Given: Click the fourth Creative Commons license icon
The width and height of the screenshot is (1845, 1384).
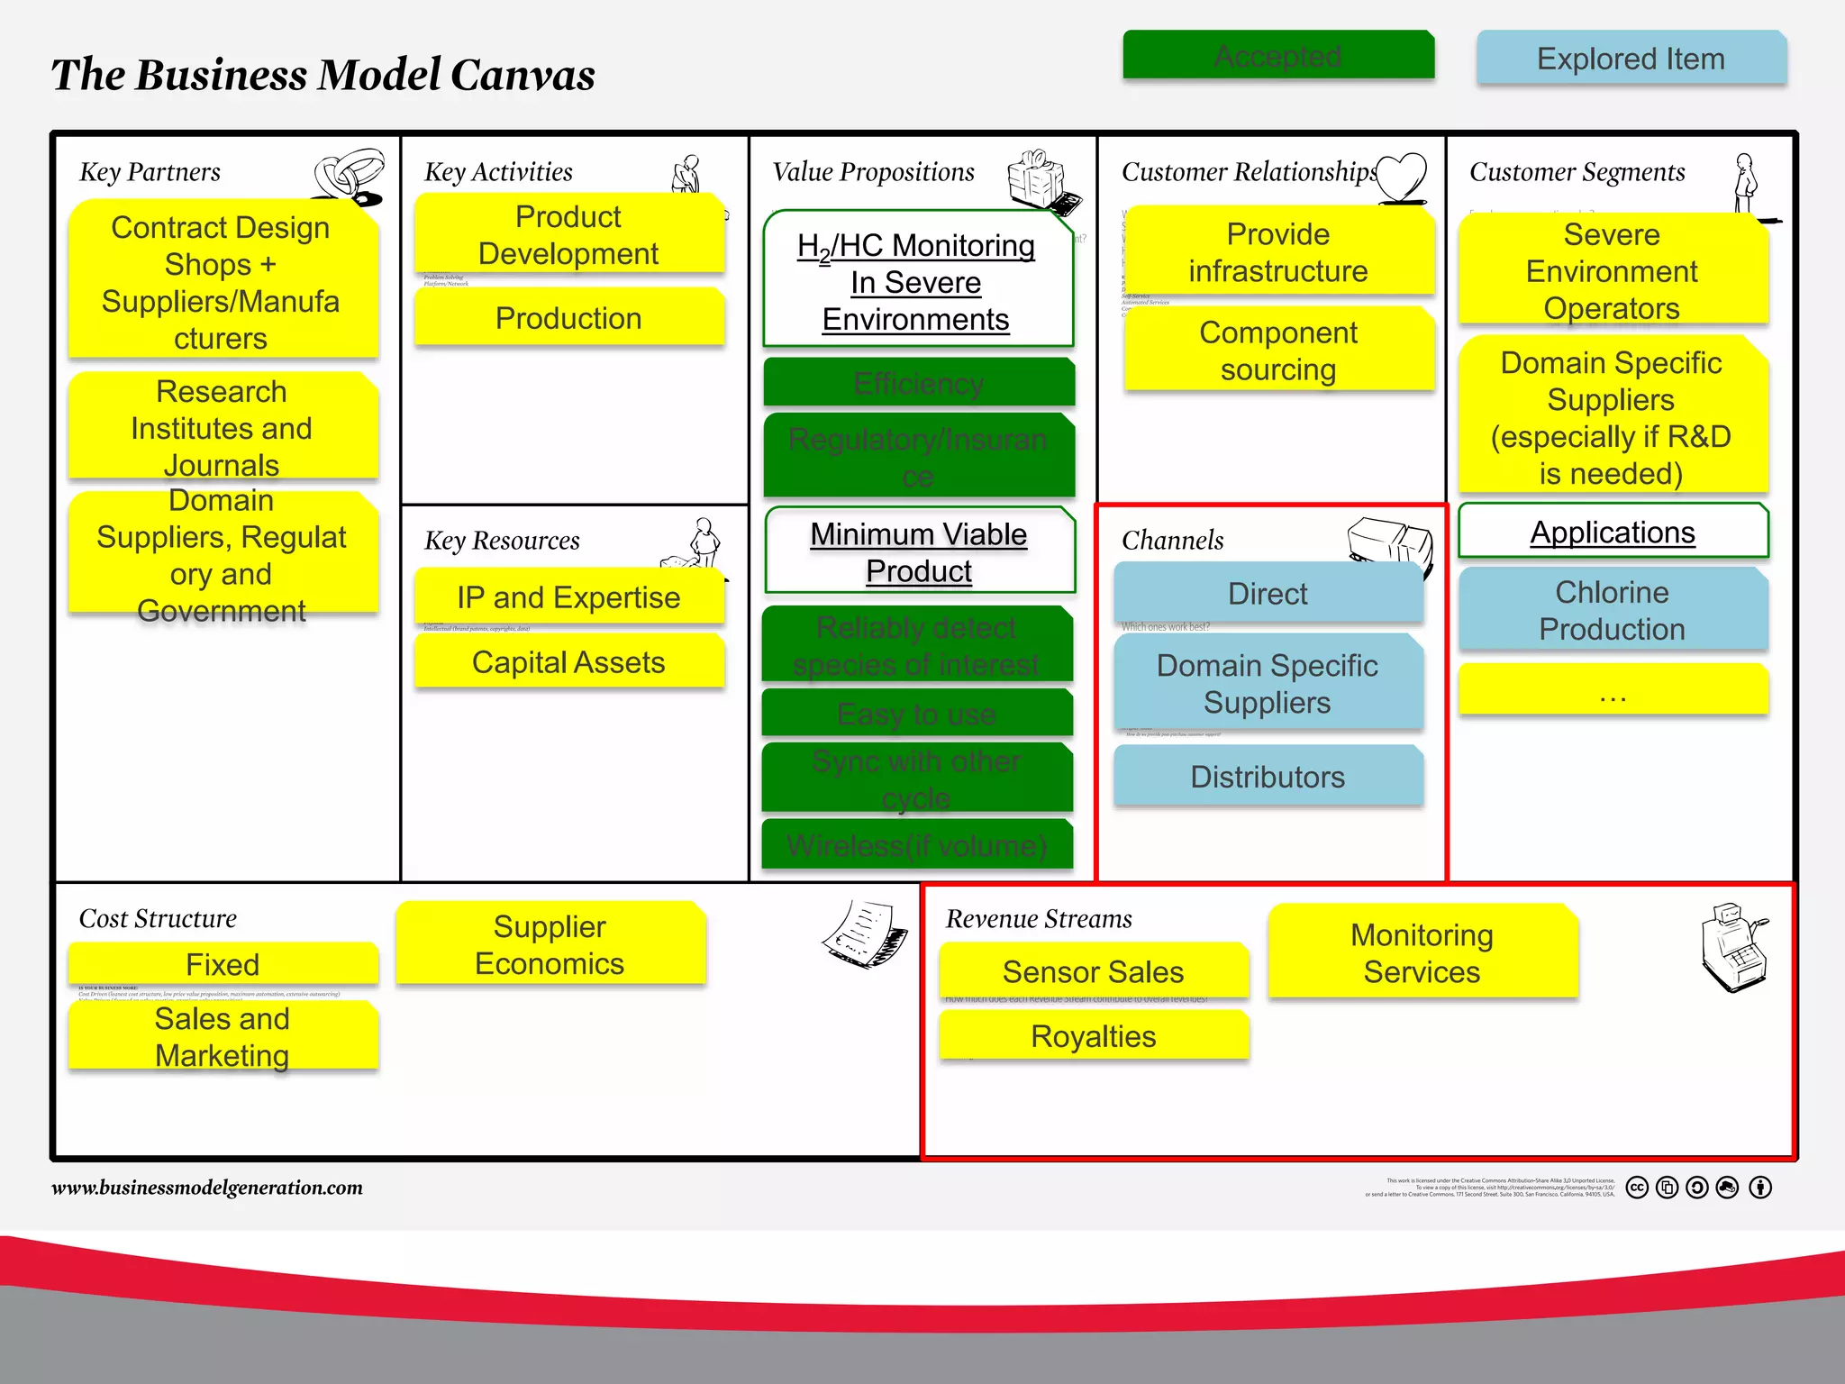Looking at the screenshot, I should coord(1728,1188).
